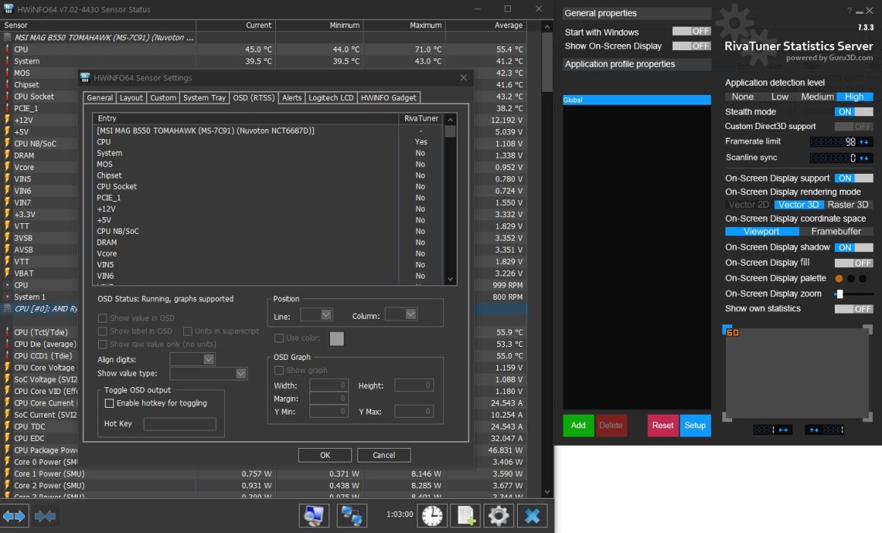Viewport: 882px width, 533px height.
Task: Select Global profile in RivaTuner list
Action: pyautogui.click(x=636, y=100)
